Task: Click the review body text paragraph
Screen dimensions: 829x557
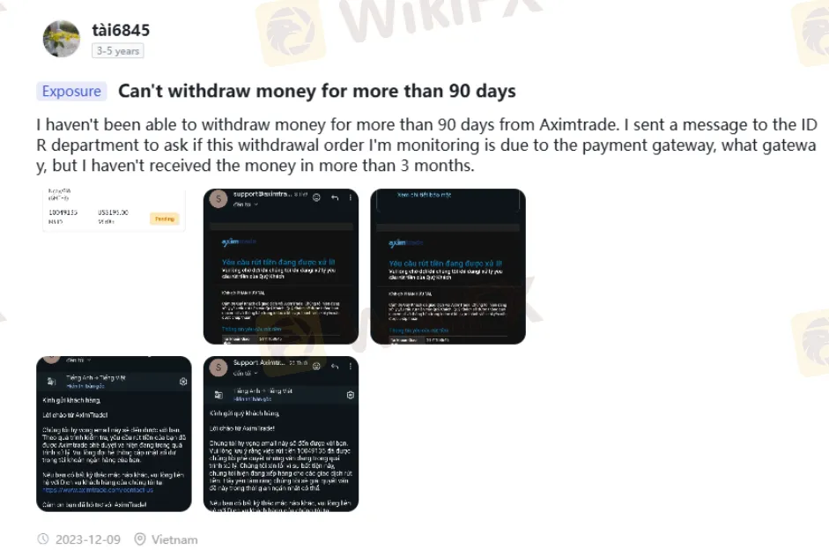Action: pos(426,145)
